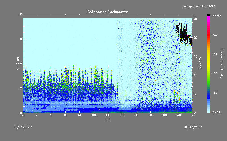This screenshot has width=227, height=141.
Task: Click the "20:" hour tick on UTC axis
Action: pyautogui.click(x=165, y=115)
